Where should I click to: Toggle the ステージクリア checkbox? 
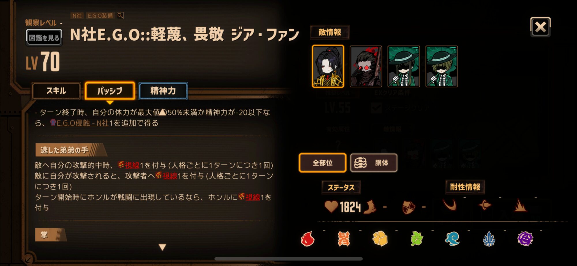376,108
